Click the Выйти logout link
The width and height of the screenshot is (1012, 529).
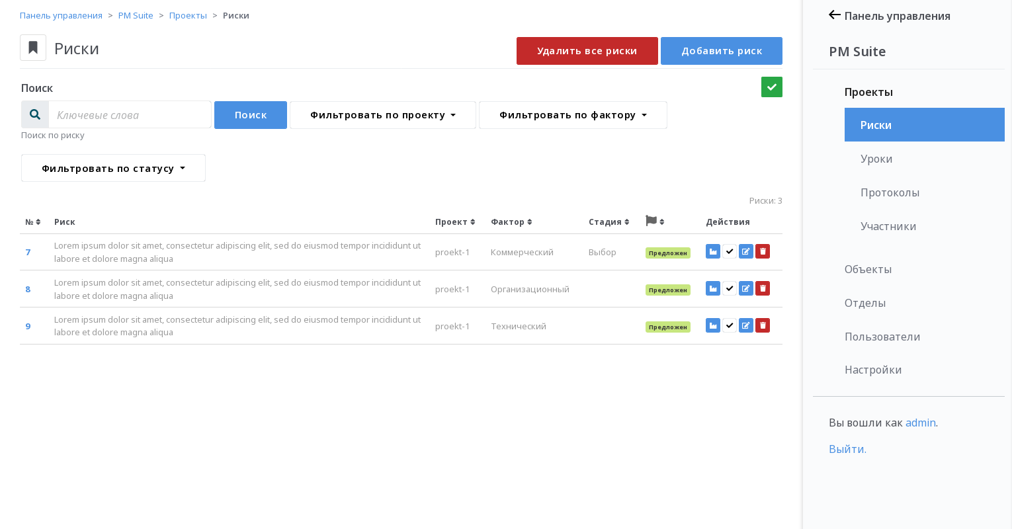tap(847, 449)
